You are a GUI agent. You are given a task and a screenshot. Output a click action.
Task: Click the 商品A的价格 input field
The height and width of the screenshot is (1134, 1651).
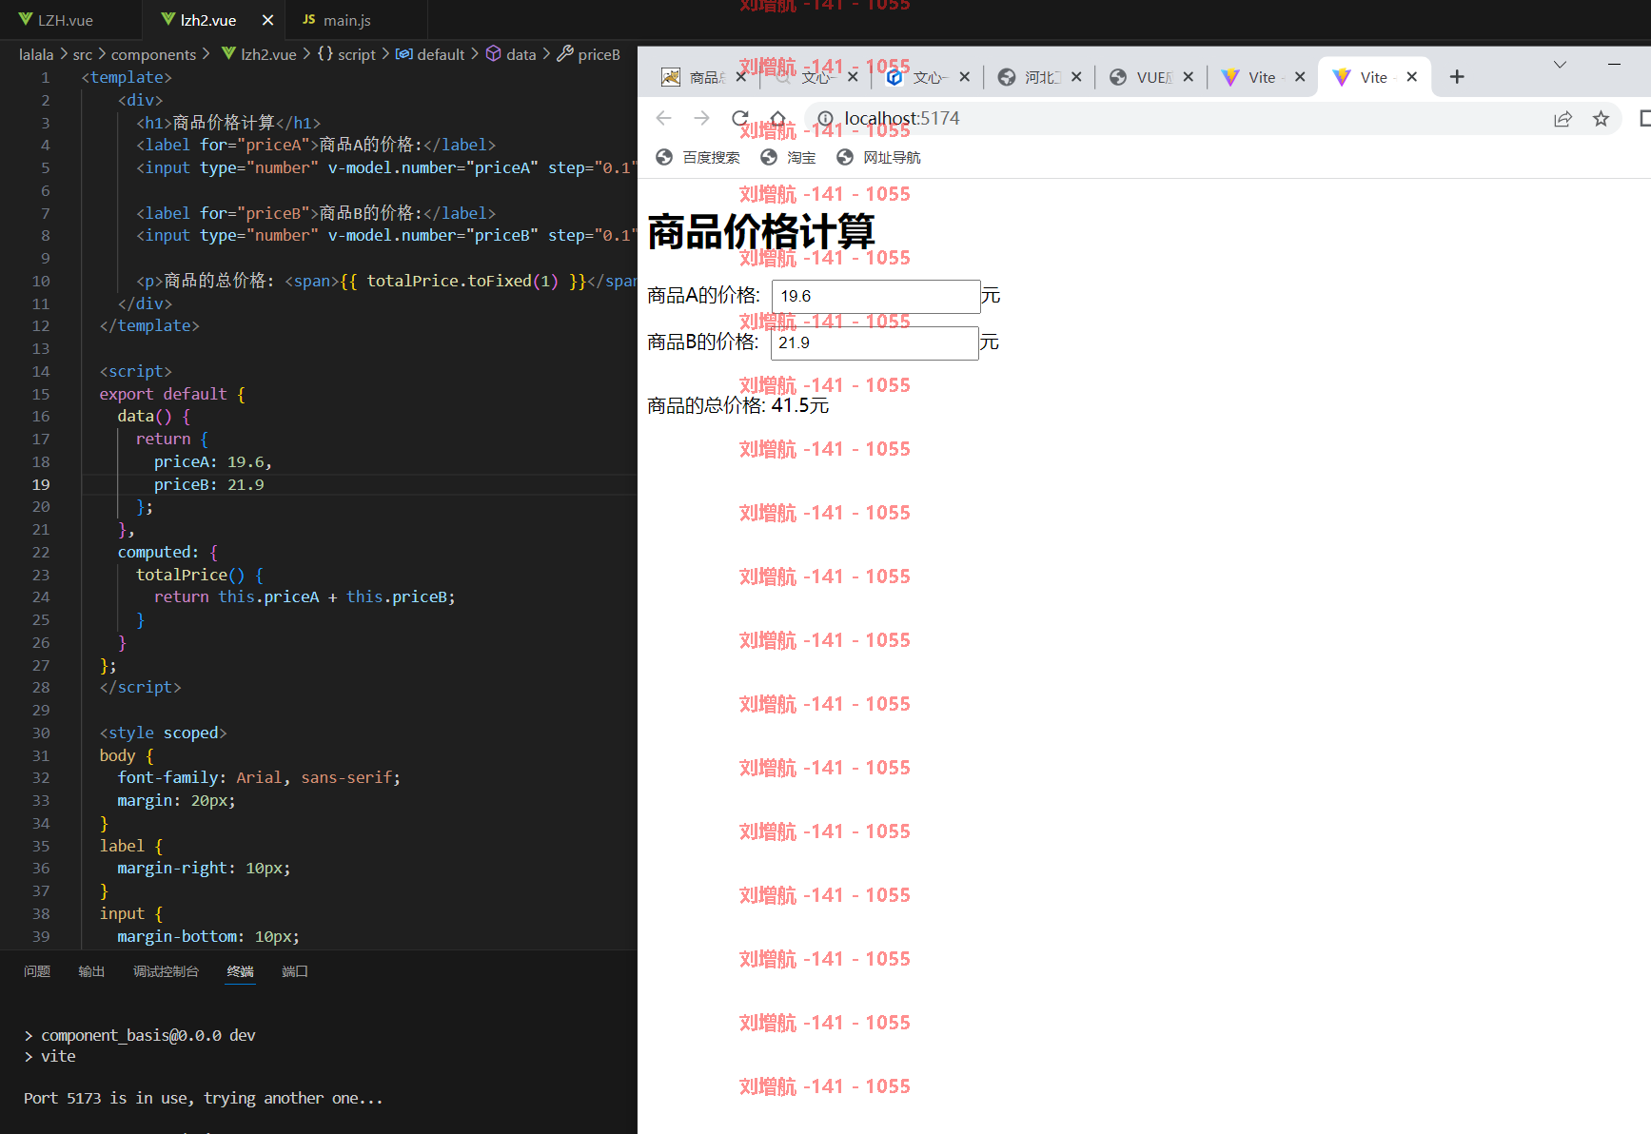point(875,296)
